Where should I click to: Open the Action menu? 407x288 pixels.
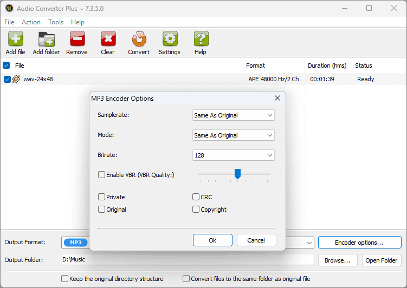pos(31,22)
